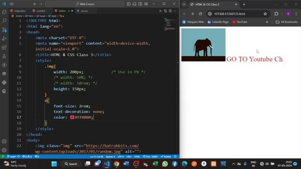
Task: Change HTML language mode in status bar
Action: 137,156
